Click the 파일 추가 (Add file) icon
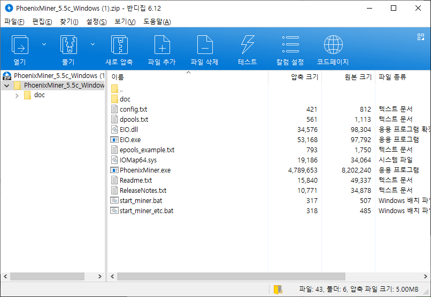This screenshot has height=297, width=431. point(162,45)
